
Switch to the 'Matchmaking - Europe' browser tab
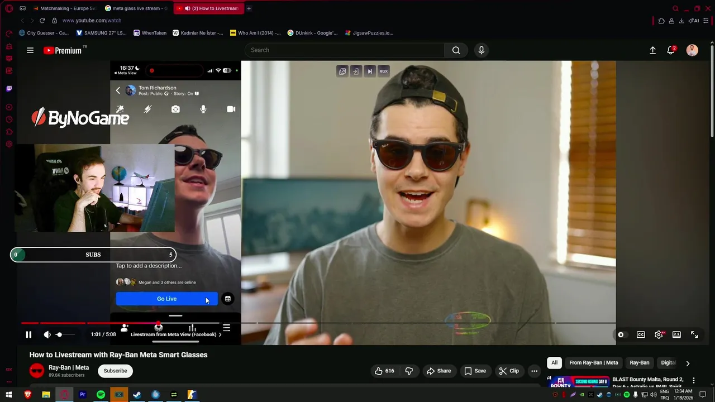pyautogui.click(x=64, y=8)
